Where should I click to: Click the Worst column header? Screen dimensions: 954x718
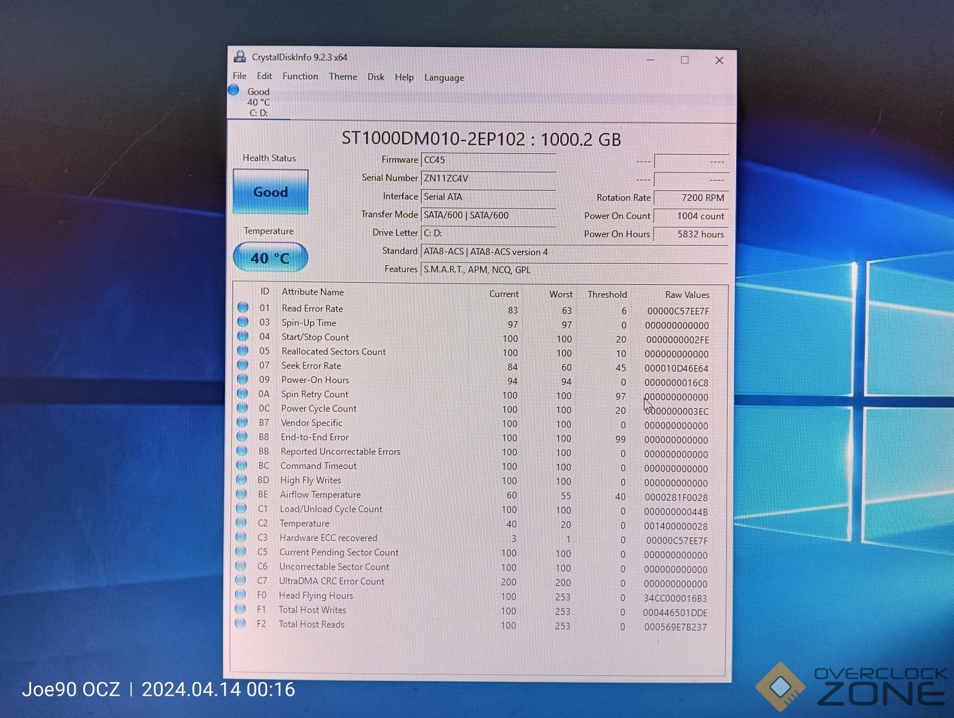click(x=561, y=294)
